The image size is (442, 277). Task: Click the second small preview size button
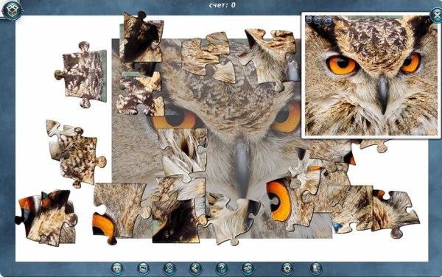point(318,20)
